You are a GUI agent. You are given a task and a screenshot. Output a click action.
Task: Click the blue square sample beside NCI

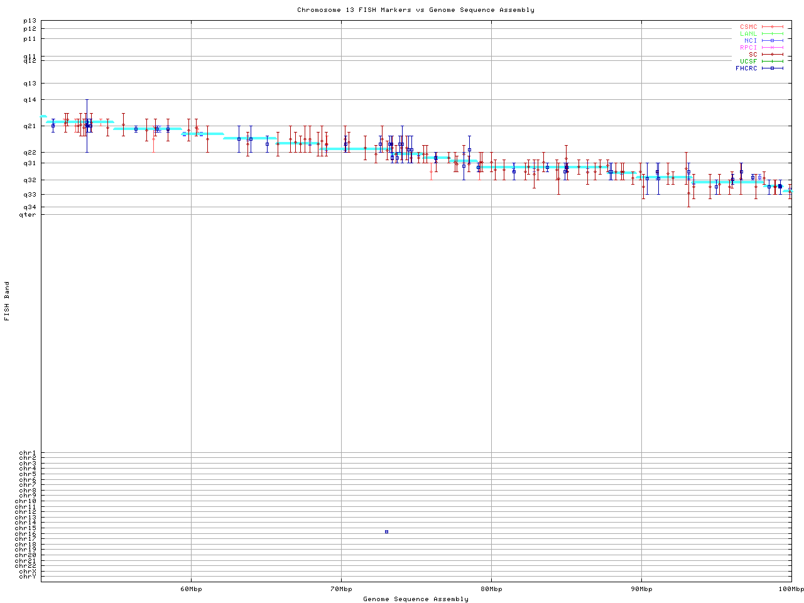[772, 40]
